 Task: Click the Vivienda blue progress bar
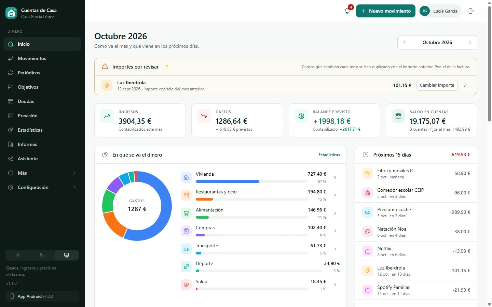[x=228, y=181]
